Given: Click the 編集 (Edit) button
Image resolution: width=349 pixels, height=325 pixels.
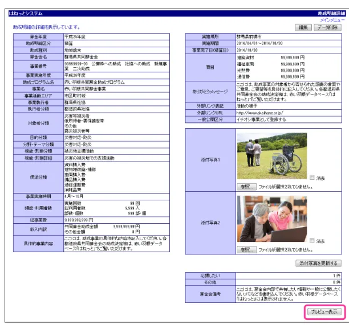Looking at the screenshot, I should tap(303, 27).
